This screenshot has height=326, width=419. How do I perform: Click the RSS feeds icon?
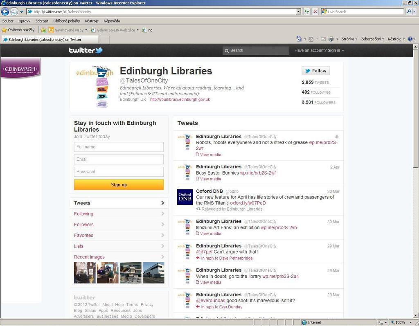point(311,39)
